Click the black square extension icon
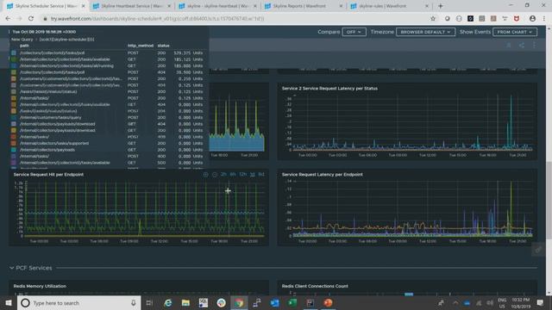 tap(470, 19)
